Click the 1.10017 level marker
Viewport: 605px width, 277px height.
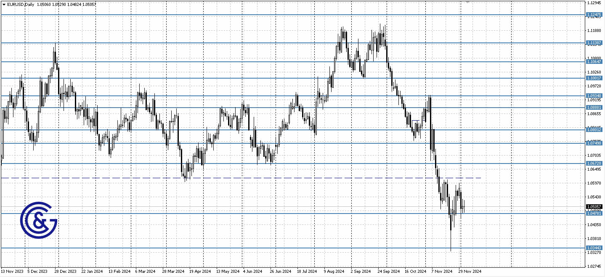(x=594, y=77)
